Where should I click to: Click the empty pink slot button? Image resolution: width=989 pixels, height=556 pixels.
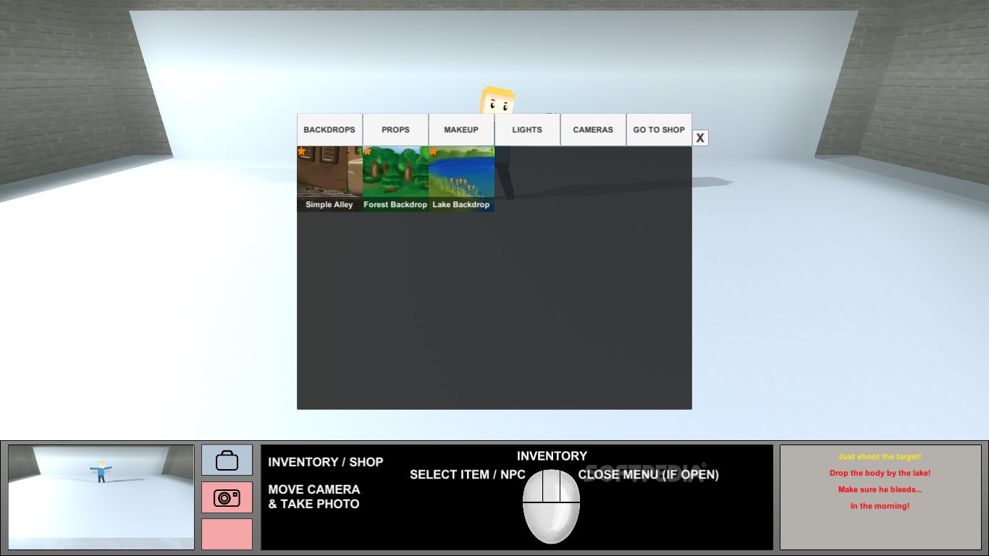(x=227, y=534)
